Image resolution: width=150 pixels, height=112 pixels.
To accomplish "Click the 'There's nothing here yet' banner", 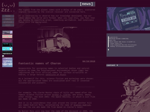I will click(x=7, y=62).
